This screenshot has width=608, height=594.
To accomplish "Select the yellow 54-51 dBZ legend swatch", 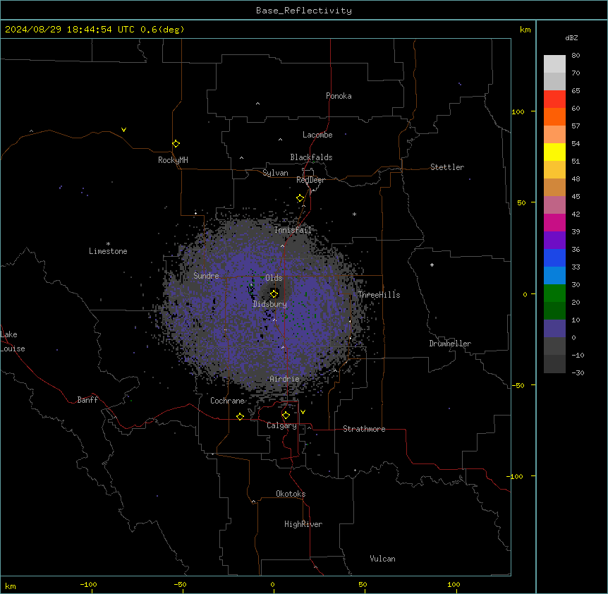I will coord(554,152).
